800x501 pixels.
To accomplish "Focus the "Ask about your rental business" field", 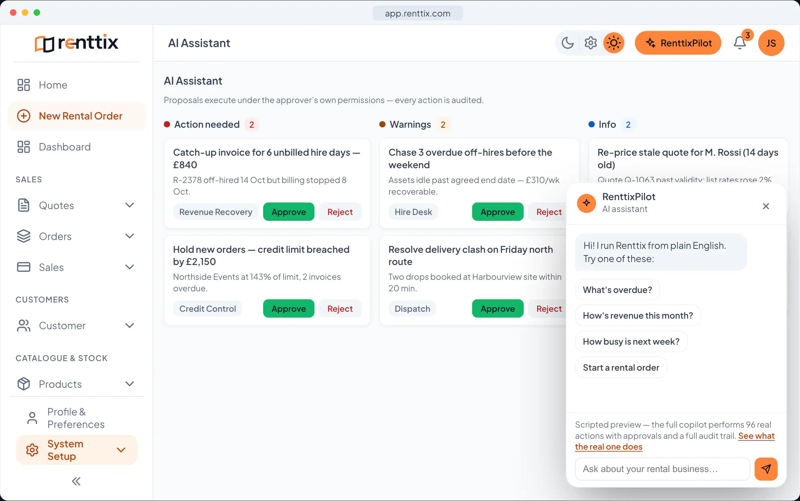I will tap(662, 469).
